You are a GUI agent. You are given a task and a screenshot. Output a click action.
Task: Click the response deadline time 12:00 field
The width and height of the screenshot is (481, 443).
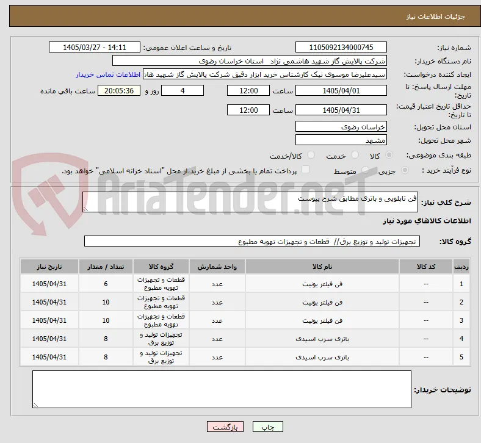pyautogui.click(x=248, y=90)
